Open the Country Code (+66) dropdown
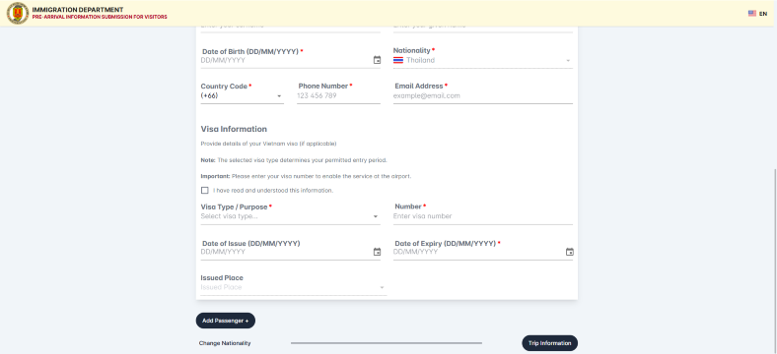The width and height of the screenshot is (777, 354). 243,96
